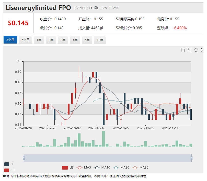The height and width of the screenshot is (181, 207).
Task: Click the 最低价: 0.145 value
Action: (52, 28)
